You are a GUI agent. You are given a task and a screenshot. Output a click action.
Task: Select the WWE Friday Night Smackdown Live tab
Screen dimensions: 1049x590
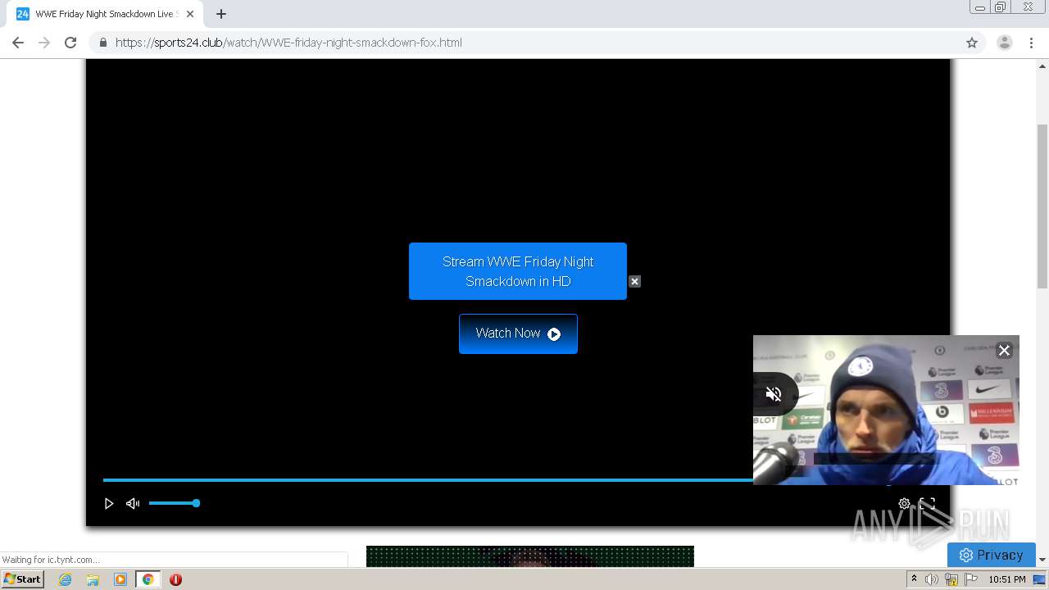pos(104,14)
